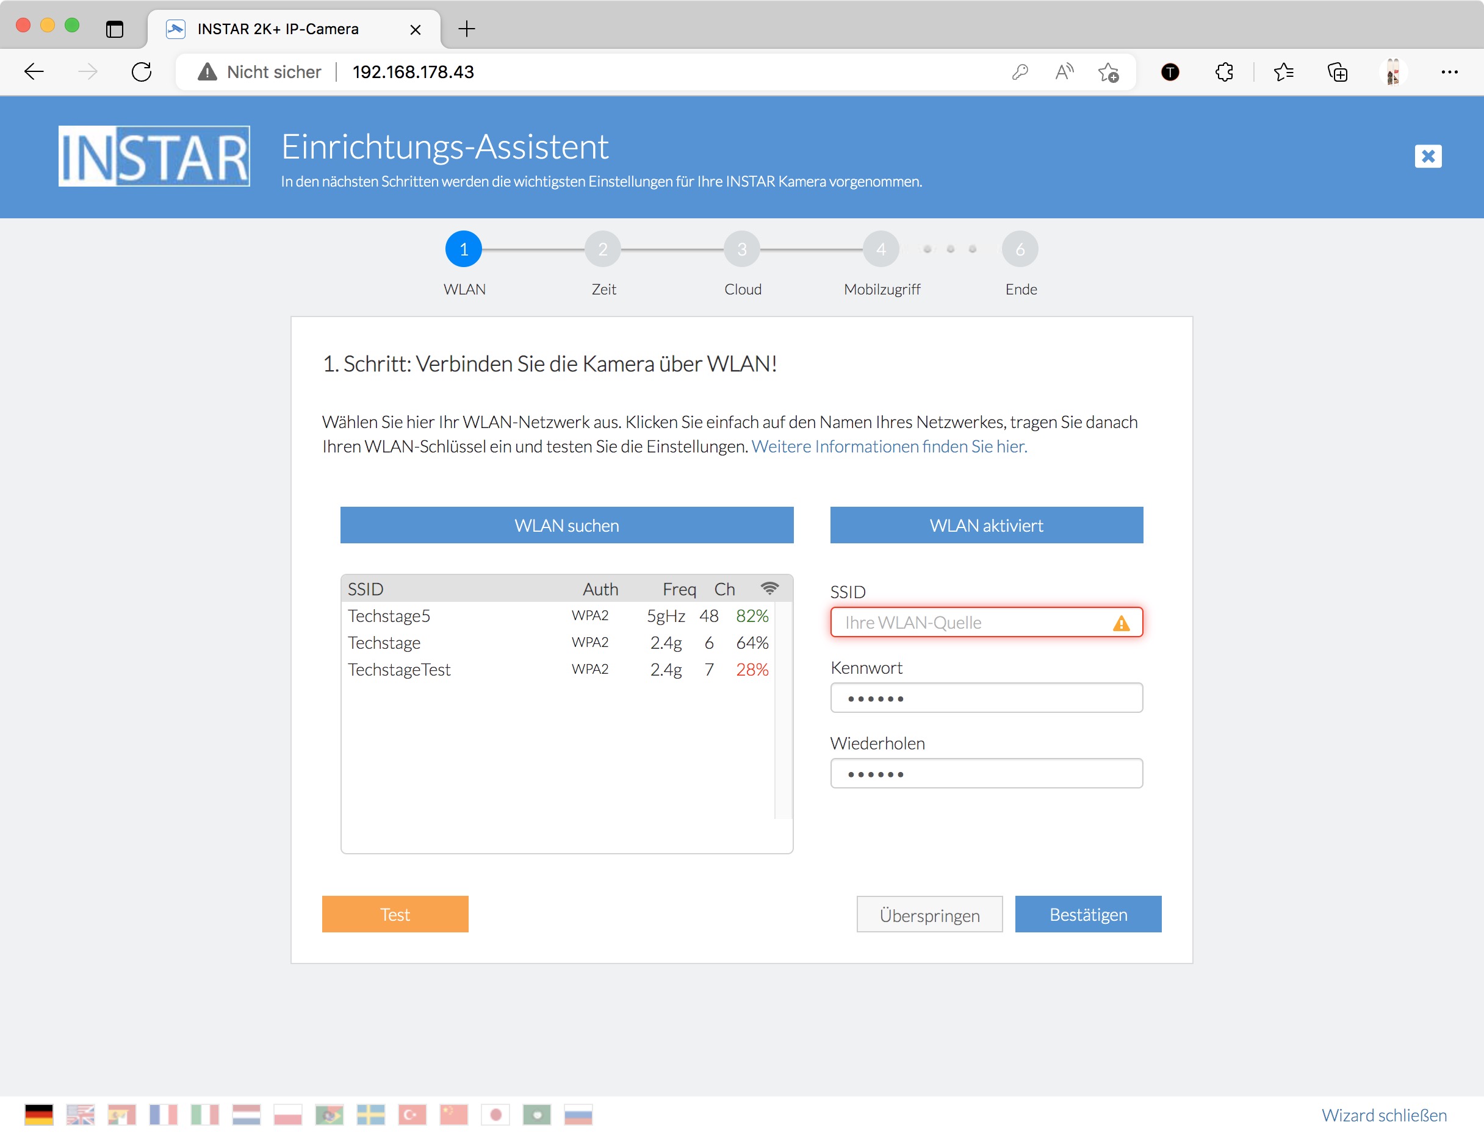Close wizard with the header X icon
Image resolution: width=1484 pixels, height=1133 pixels.
pos(1427,157)
